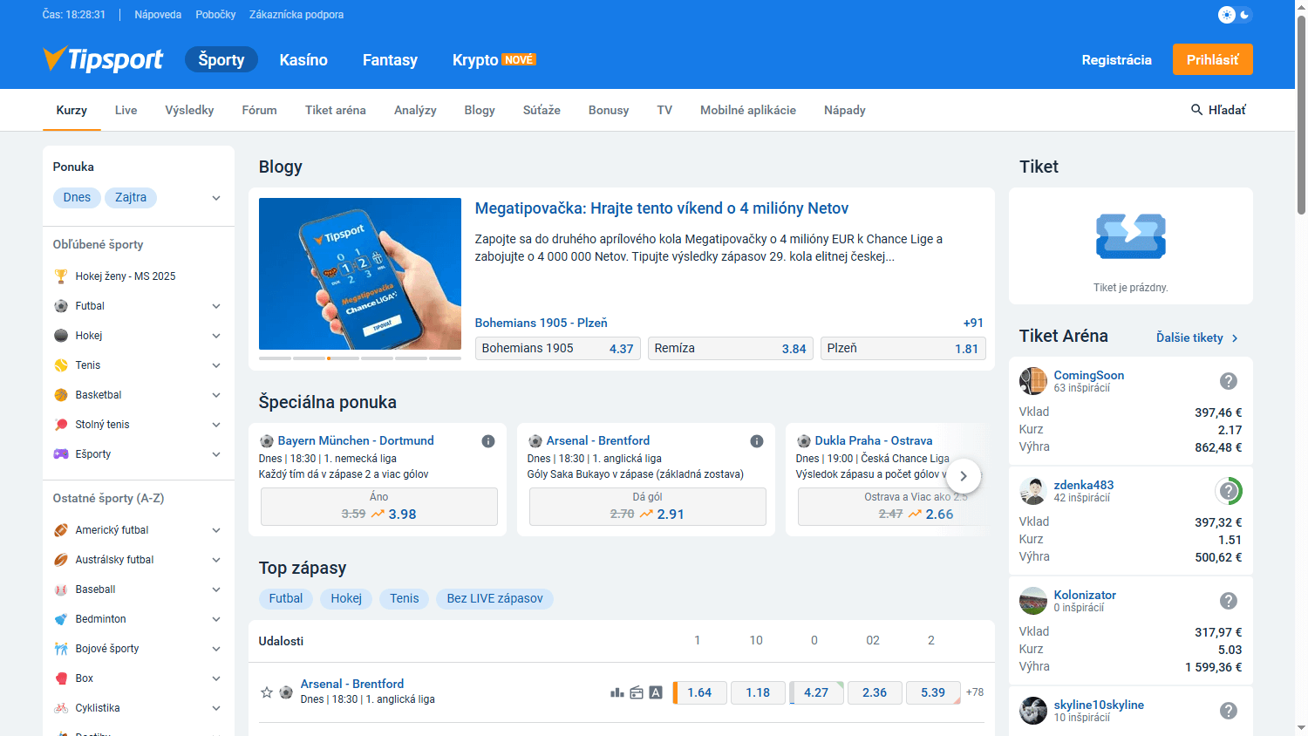Expand the Futbal sports category
This screenshot has width=1308, height=736.
(216, 306)
